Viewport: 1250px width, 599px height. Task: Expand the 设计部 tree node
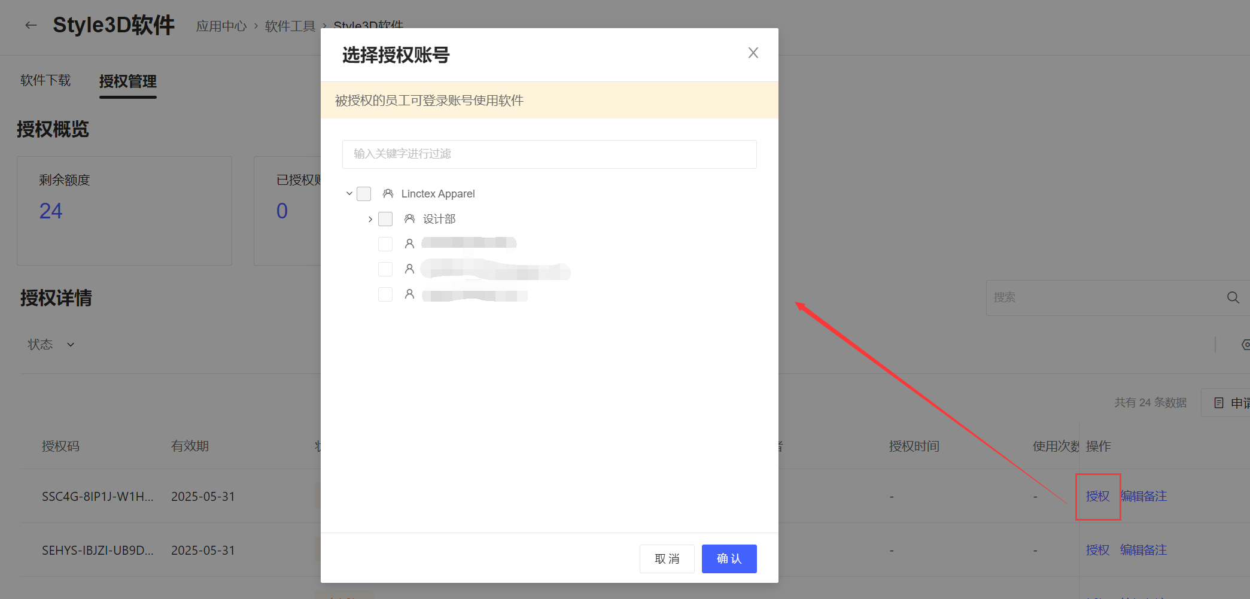(370, 219)
